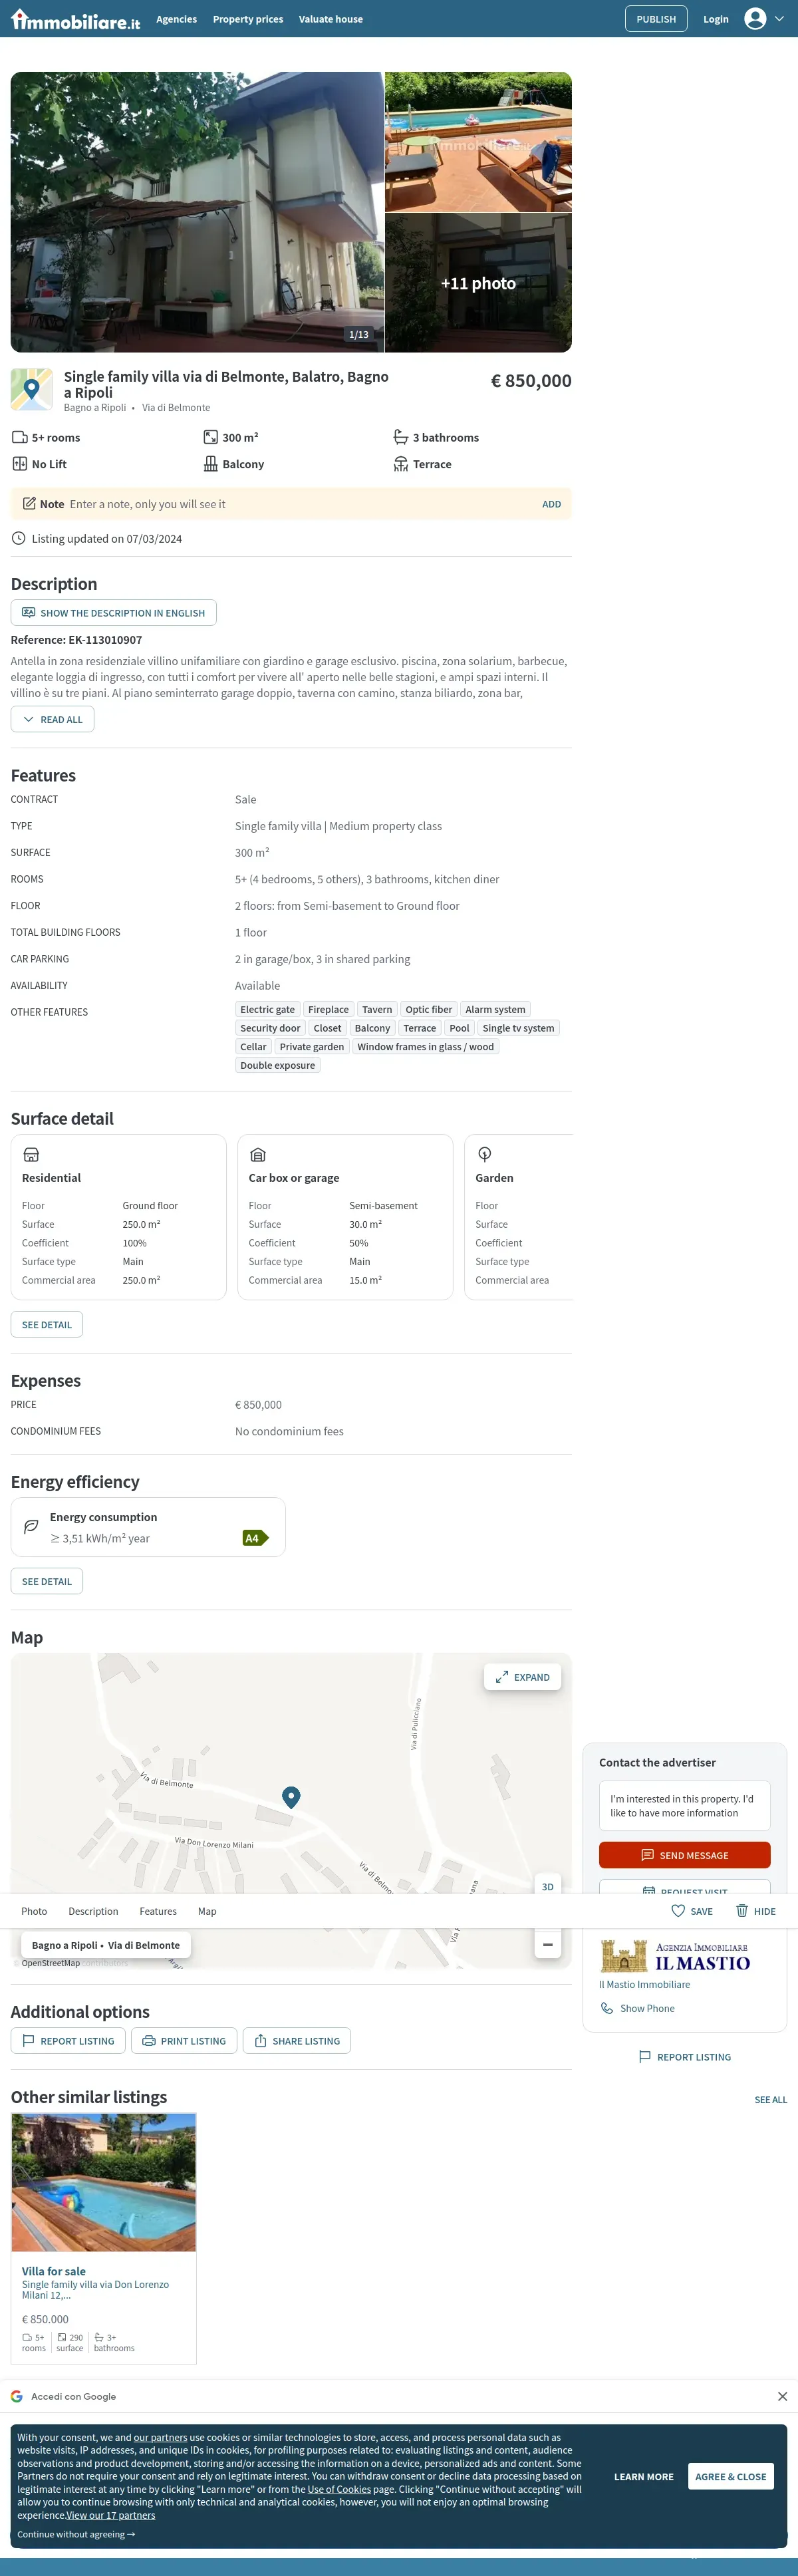Click Agree & Close on cookie banner
Viewport: 798px width, 2576px height.
click(730, 2476)
